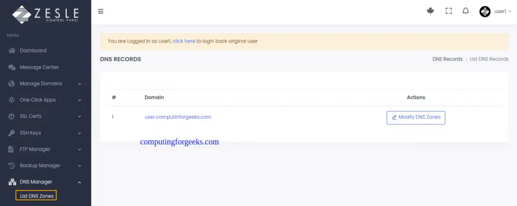Open the Backup Manager menu
Screen dimensions: 517x206
click(x=41, y=166)
